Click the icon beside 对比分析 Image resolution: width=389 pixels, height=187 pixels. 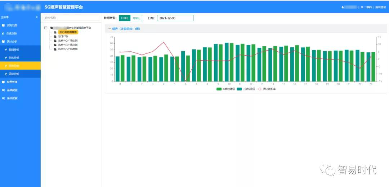(x=6, y=58)
